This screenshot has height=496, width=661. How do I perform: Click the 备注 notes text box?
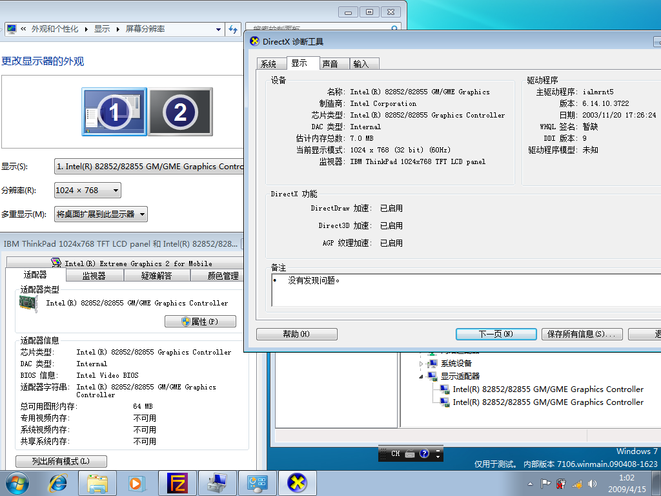click(466, 290)
